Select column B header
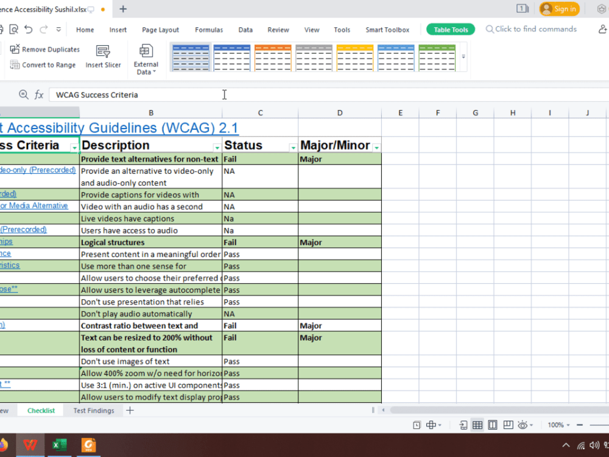This screenshot has width=609, height=457. [x=151, y=113]
